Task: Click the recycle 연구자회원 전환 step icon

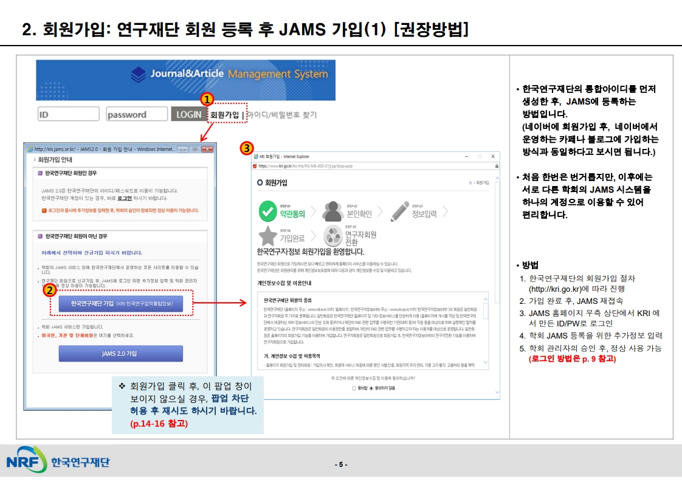Action: [333, 236]
